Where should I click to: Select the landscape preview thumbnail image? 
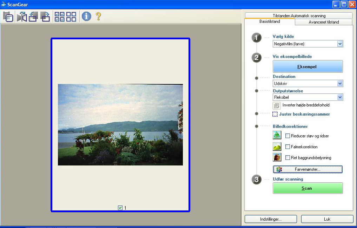click(120, 125)
